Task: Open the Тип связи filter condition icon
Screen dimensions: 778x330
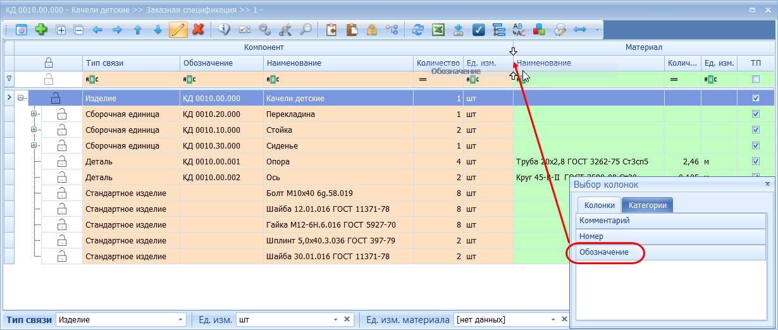Action: tap(91, 79)
